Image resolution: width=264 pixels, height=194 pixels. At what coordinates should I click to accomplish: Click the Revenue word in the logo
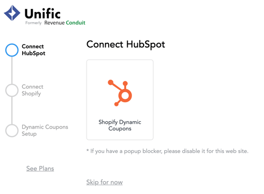pyautogui.click(x=54, y=23)
